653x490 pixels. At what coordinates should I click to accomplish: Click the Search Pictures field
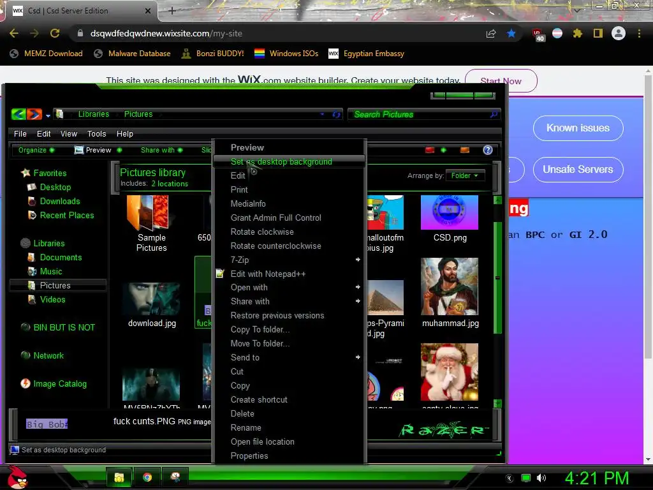pyautogui.click(x=423, y=114)
